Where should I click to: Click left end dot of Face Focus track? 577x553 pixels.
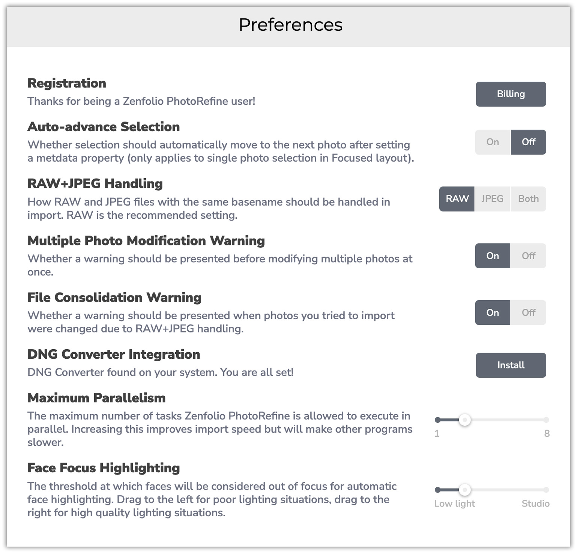(x=437, y=490)
